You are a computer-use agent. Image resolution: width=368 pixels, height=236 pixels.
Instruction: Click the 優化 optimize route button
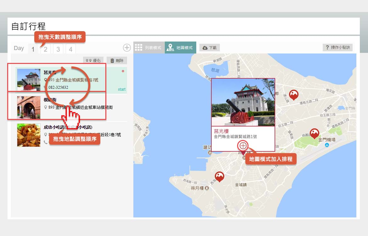93,60
